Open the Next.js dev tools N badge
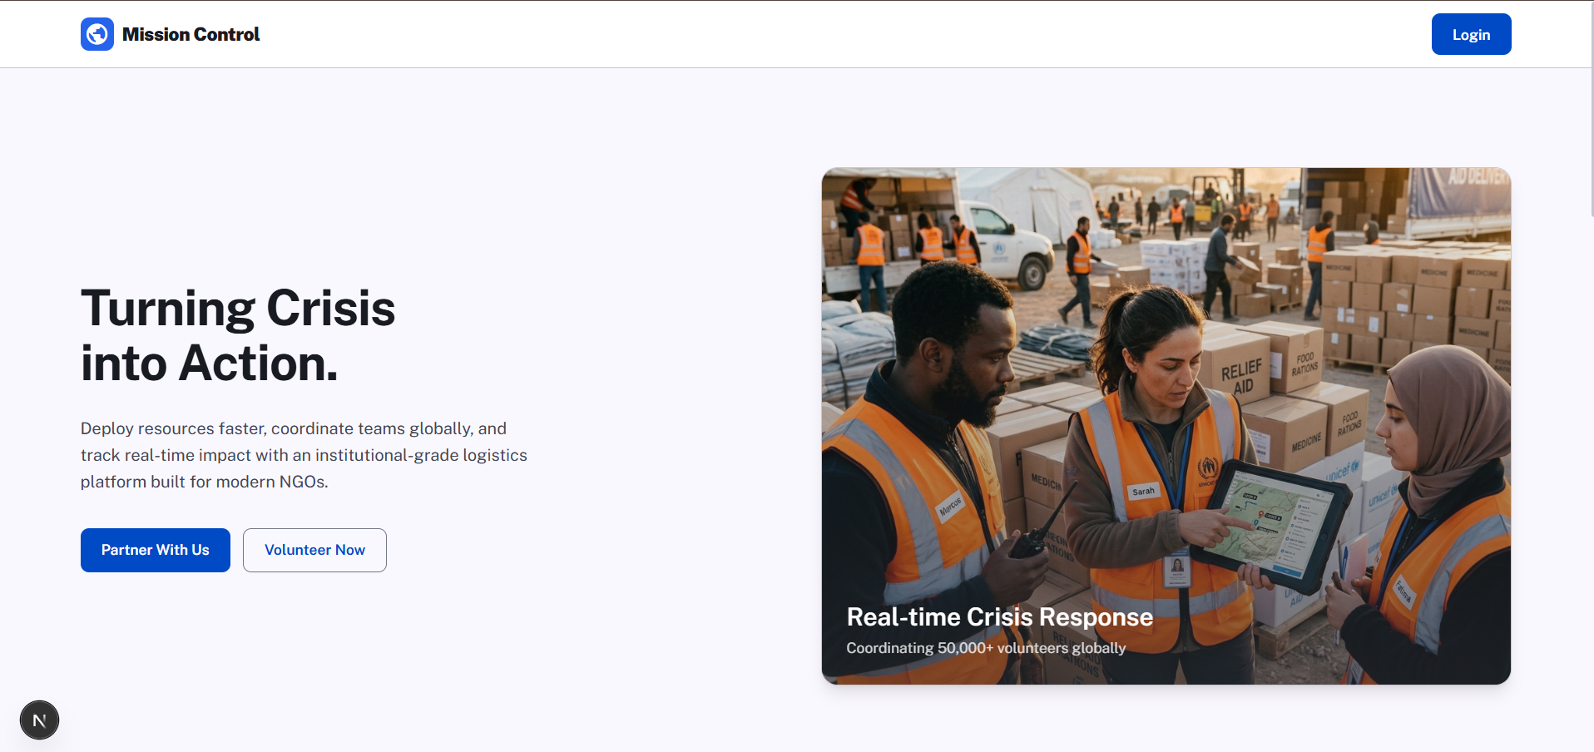The image size is (1594, 752). click(39, 720)
